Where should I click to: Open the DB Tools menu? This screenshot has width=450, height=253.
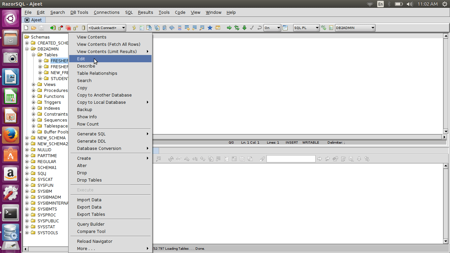(79, 13)
